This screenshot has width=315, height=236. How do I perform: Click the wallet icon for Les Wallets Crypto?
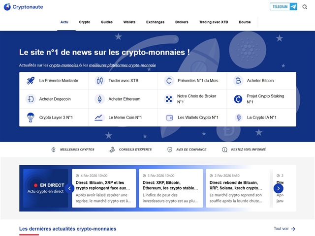click(x=169, y=118)
